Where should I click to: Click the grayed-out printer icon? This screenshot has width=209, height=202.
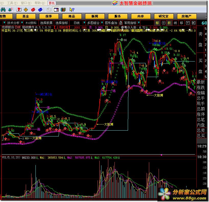(49, 10)
